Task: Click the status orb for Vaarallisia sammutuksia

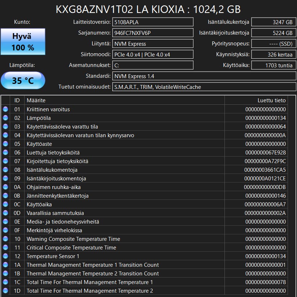Action: [5, 213]
